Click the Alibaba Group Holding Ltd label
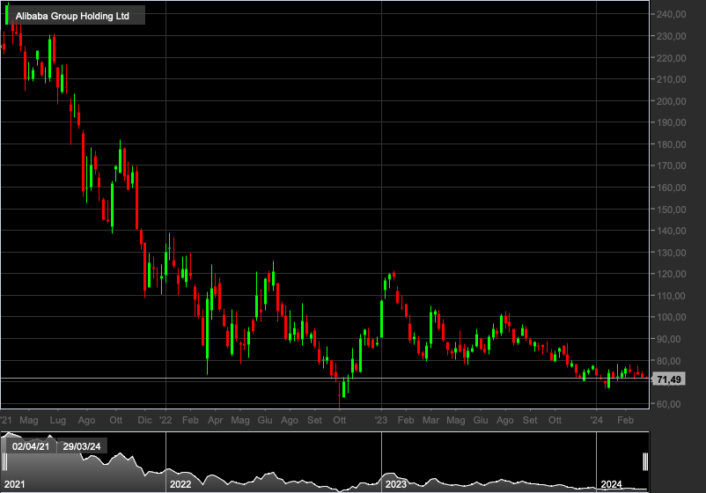This screenshot has width=706, height=493. [x=72, y=16]
